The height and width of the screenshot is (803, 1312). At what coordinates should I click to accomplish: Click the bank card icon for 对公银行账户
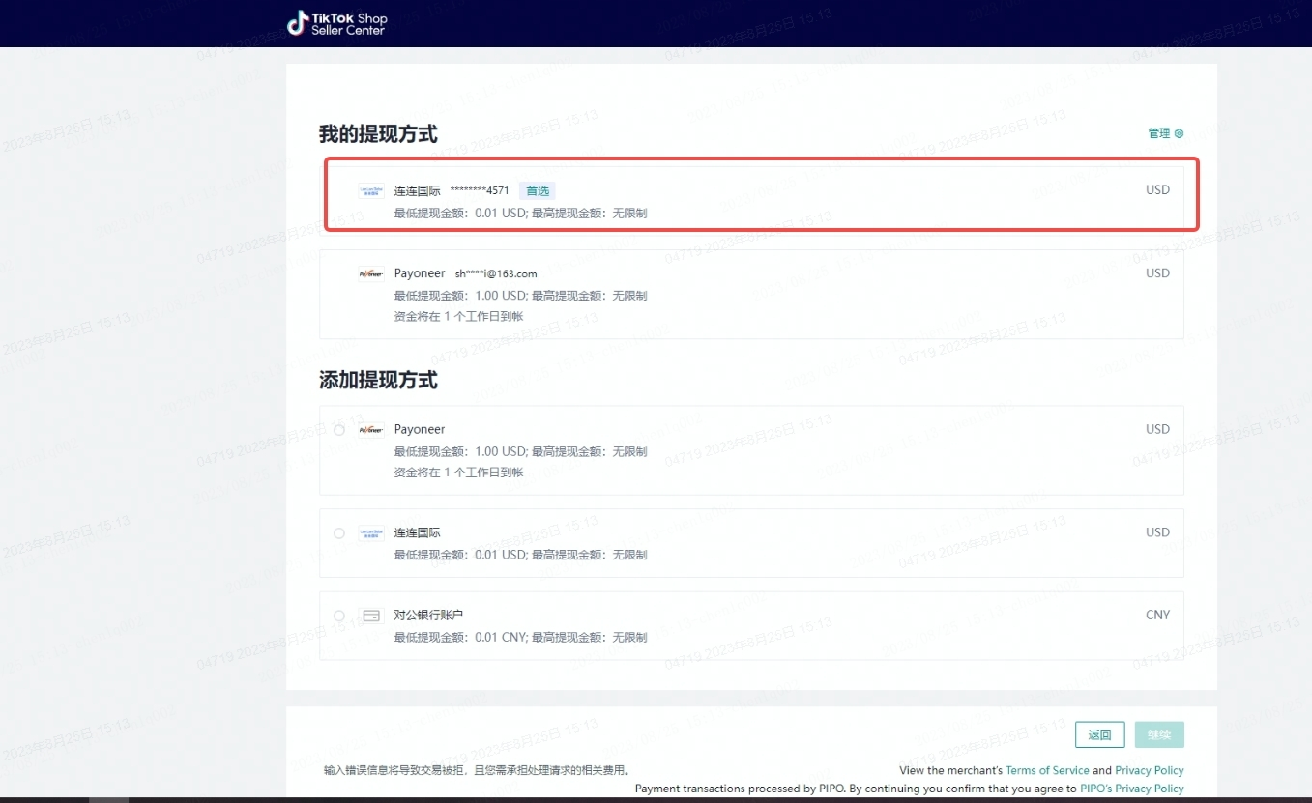tap(371, 616)
